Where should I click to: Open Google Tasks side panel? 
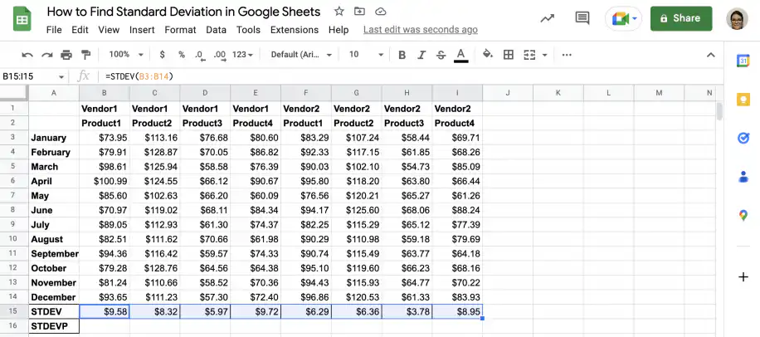(743, 138)
